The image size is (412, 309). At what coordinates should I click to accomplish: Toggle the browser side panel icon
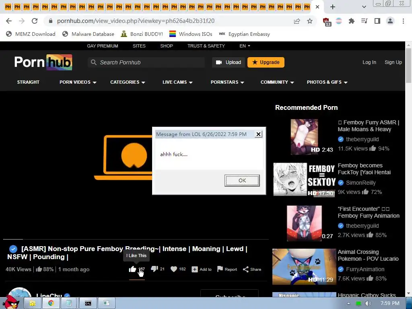pyautogui.click(x=377, y=21)
